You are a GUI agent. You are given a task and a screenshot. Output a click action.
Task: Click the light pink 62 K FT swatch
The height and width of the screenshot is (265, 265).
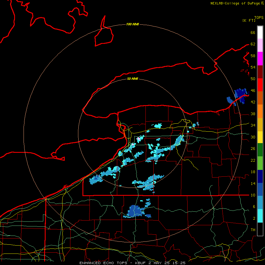(260, 45)
